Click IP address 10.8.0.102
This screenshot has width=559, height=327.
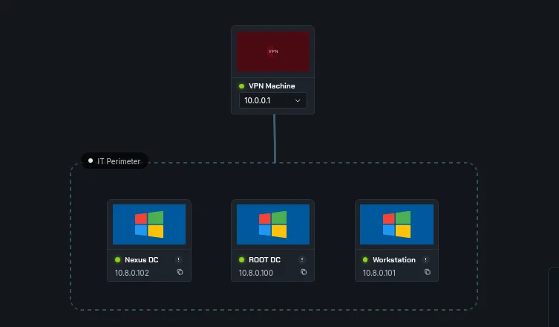(132, 273)
